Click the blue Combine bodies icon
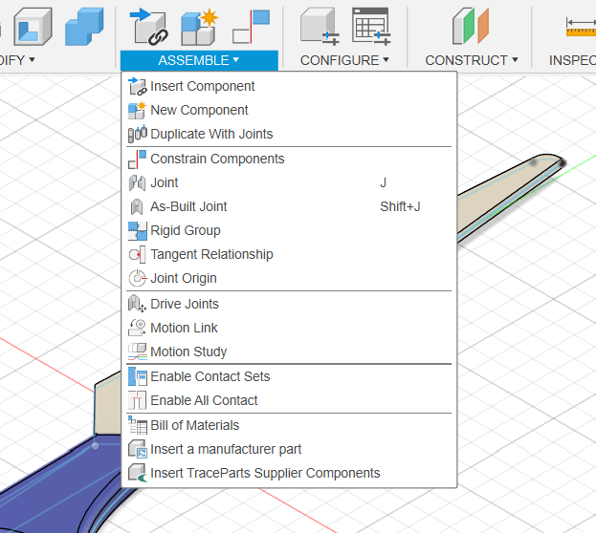596x533 pixels. [x=85, y=27]
